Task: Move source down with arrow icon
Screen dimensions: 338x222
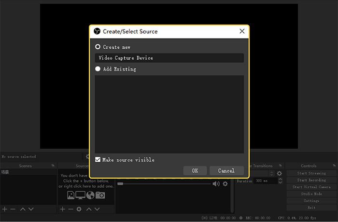Action: pyautogui.click(x=98, y=209)
